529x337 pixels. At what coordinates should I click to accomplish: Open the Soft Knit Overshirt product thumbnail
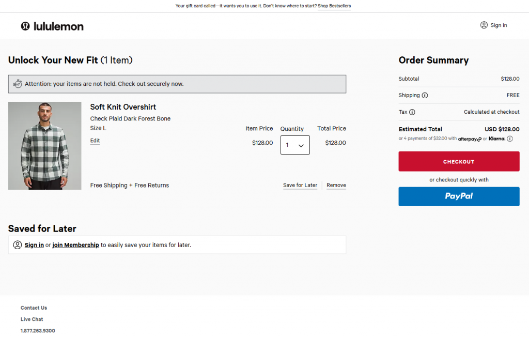point(45,146)
